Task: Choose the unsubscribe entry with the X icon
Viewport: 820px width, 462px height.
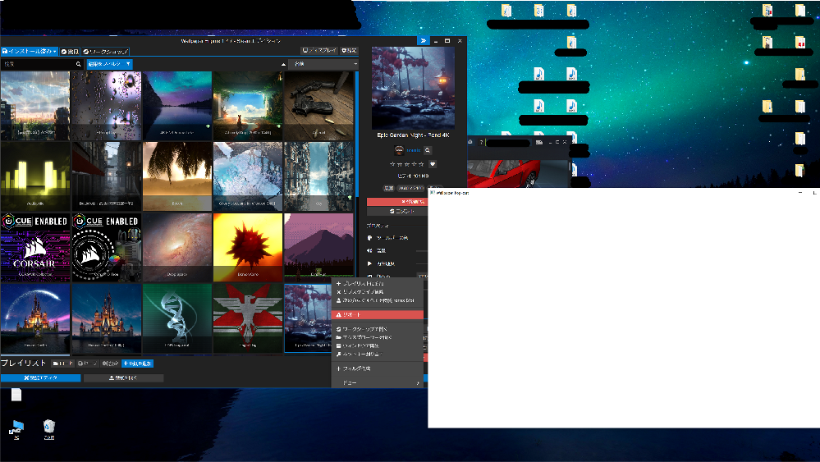Action: pyautogui.click(x=378, y=292)
